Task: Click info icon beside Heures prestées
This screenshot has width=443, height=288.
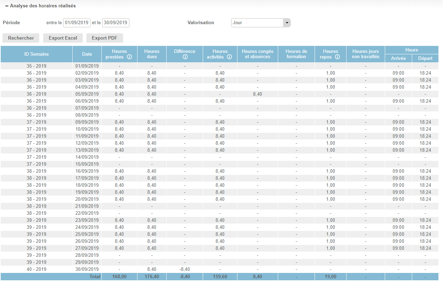Action: [129, 57]
